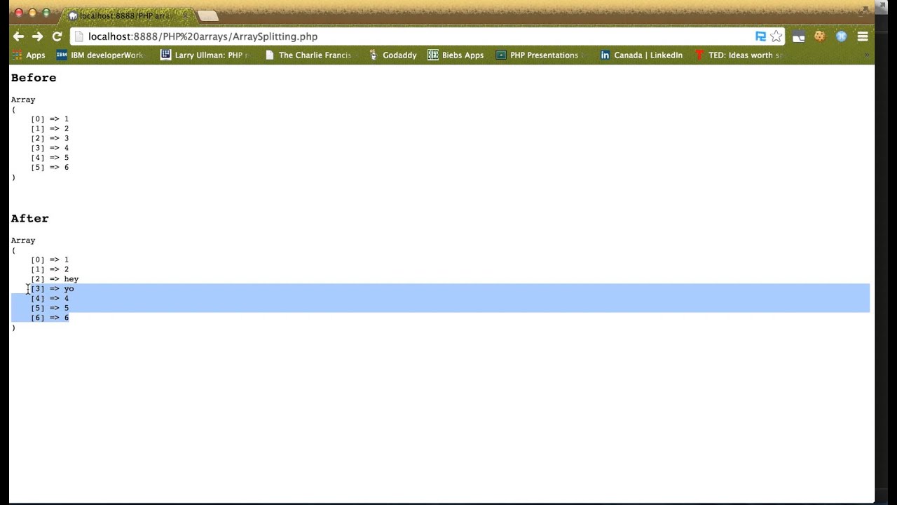897x505 pixels.
Task: Click the page info icon in address bar
Action: (79, 36)
